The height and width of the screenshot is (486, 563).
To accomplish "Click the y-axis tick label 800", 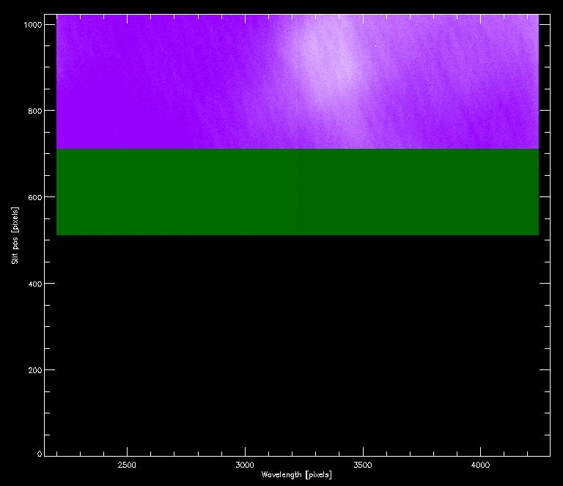I will tap(35, 111).
